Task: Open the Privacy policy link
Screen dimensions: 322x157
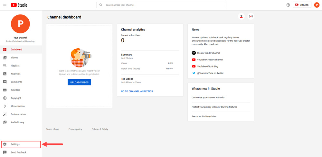Action: click(x=75, y=129)
